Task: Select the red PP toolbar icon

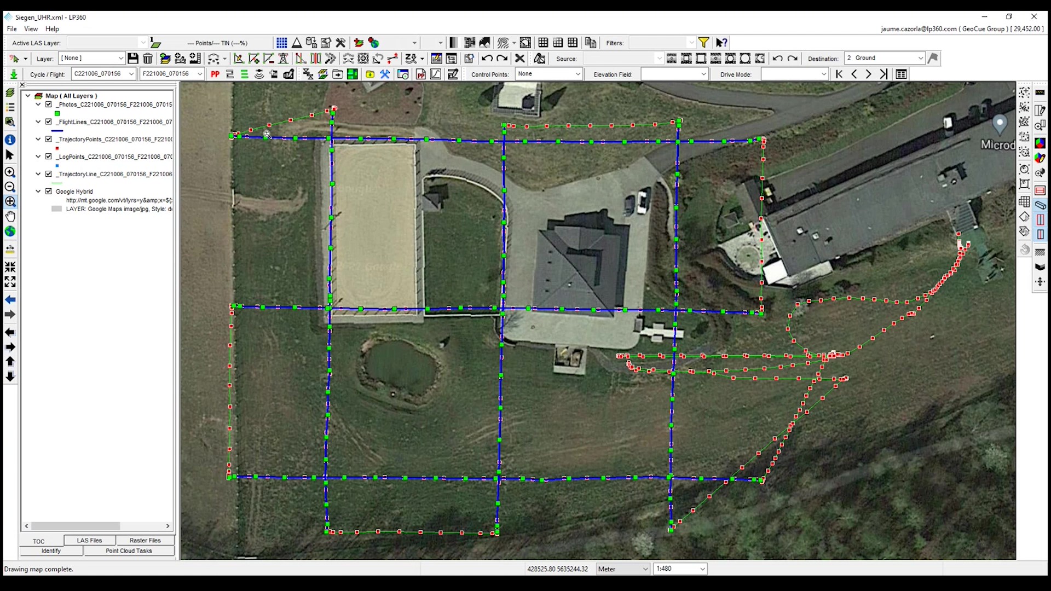Action: coord(215,74)
